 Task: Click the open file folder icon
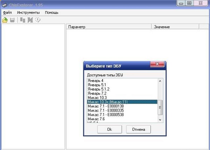point(5,20)
